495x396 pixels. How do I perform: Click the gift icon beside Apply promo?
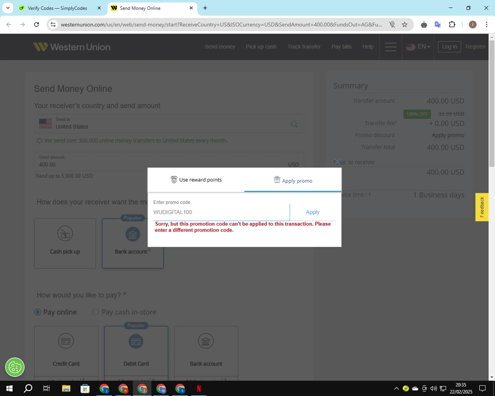pyautogui.click(x=277, y=180)
